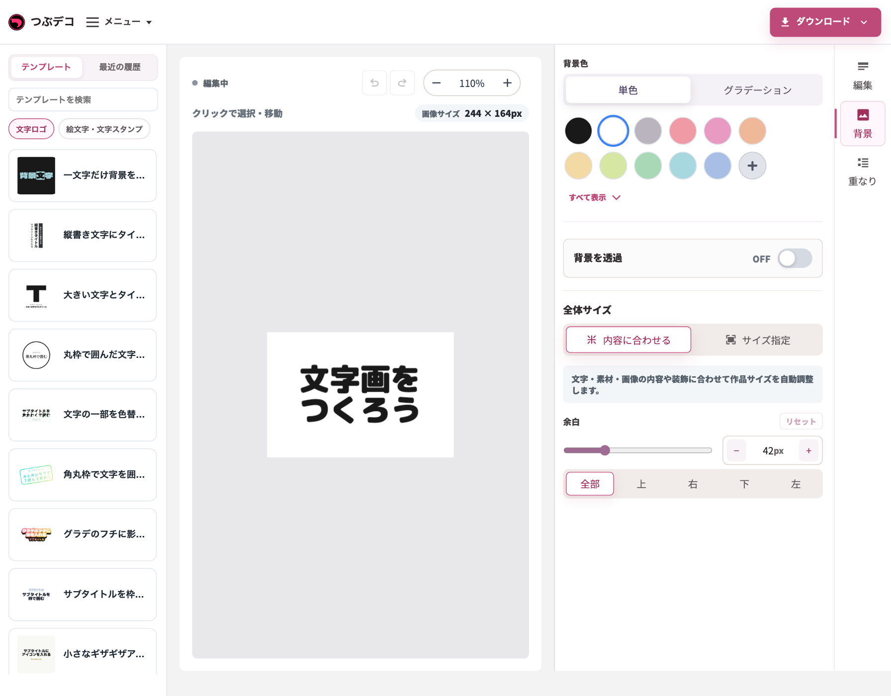Select 左 margin side option
The image size is (891, 696).
tap(796, 484)
